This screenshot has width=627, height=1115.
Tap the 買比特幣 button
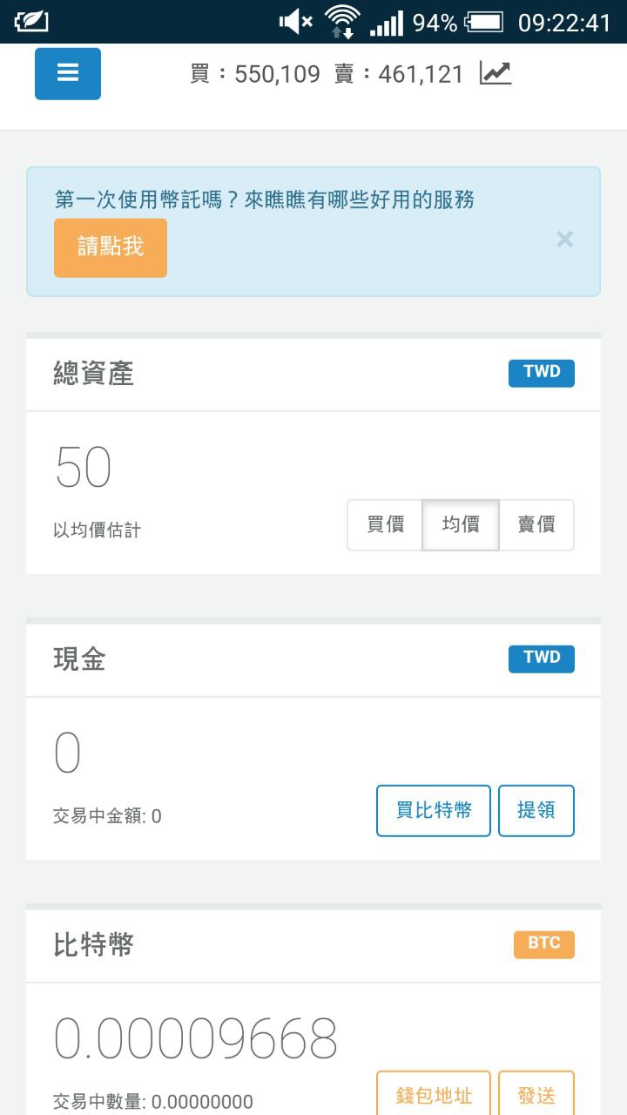coord(434,811)
